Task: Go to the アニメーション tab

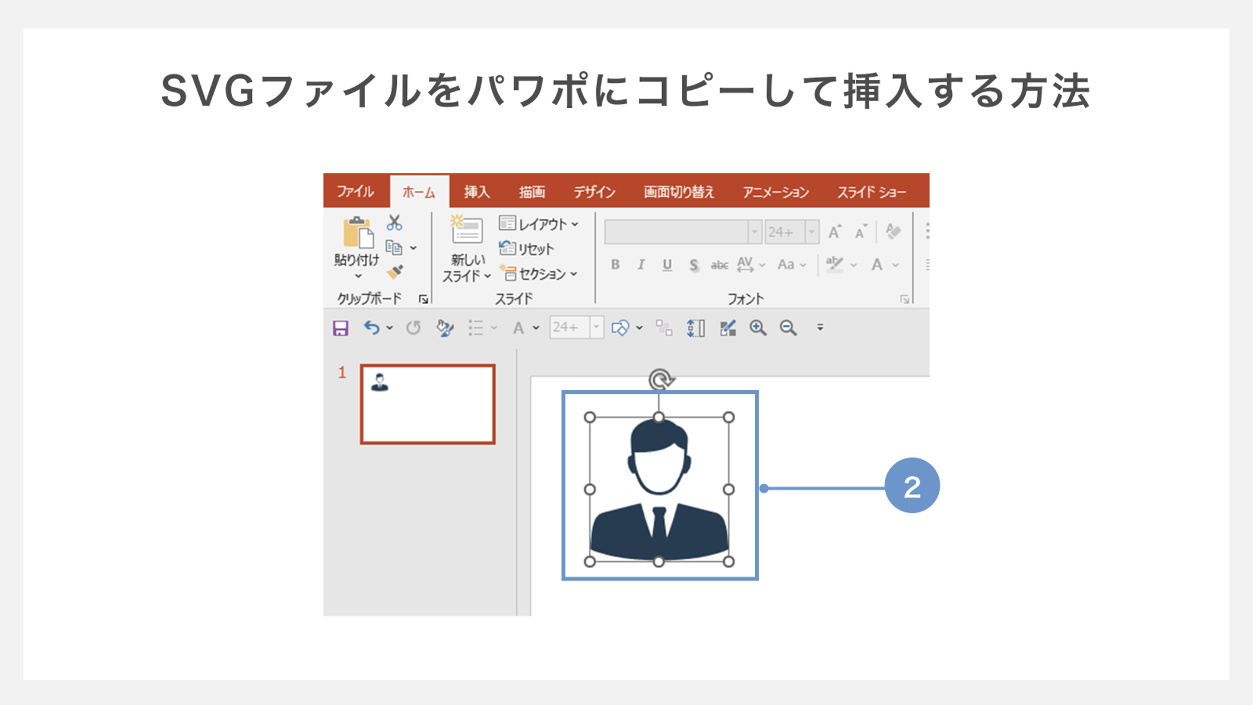Action: (x=776, y=192)
